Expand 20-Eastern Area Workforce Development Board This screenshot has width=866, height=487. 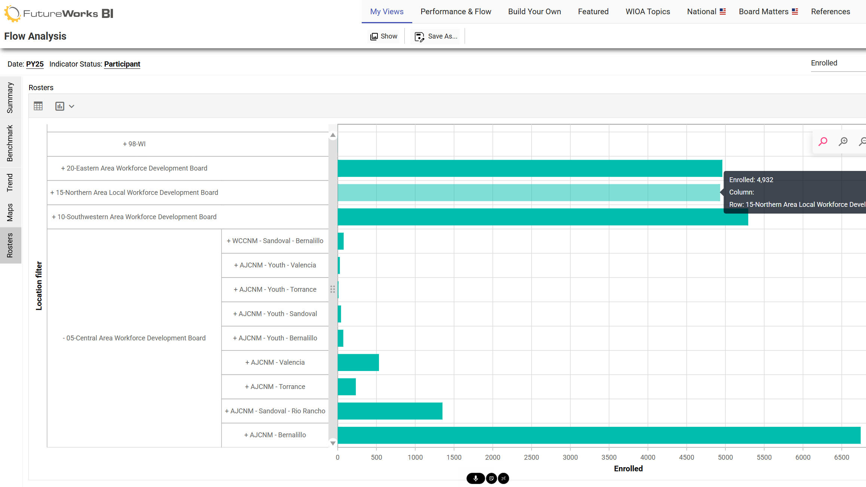point(134,168)
